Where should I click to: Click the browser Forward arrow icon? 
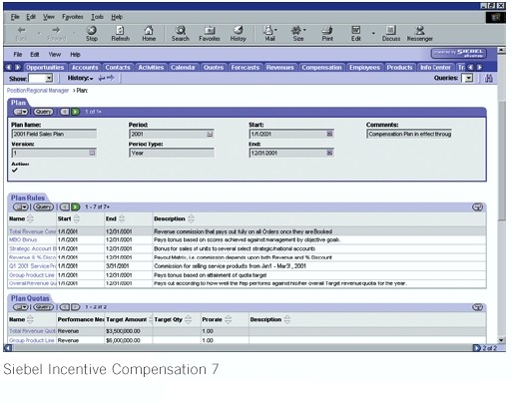pyautogui.click(x=56, y=30)
